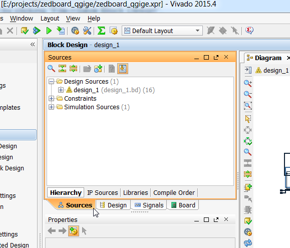Screen dimensions: 290x248
Task: Click the open file folder icon in Sources
Action: 87,69
